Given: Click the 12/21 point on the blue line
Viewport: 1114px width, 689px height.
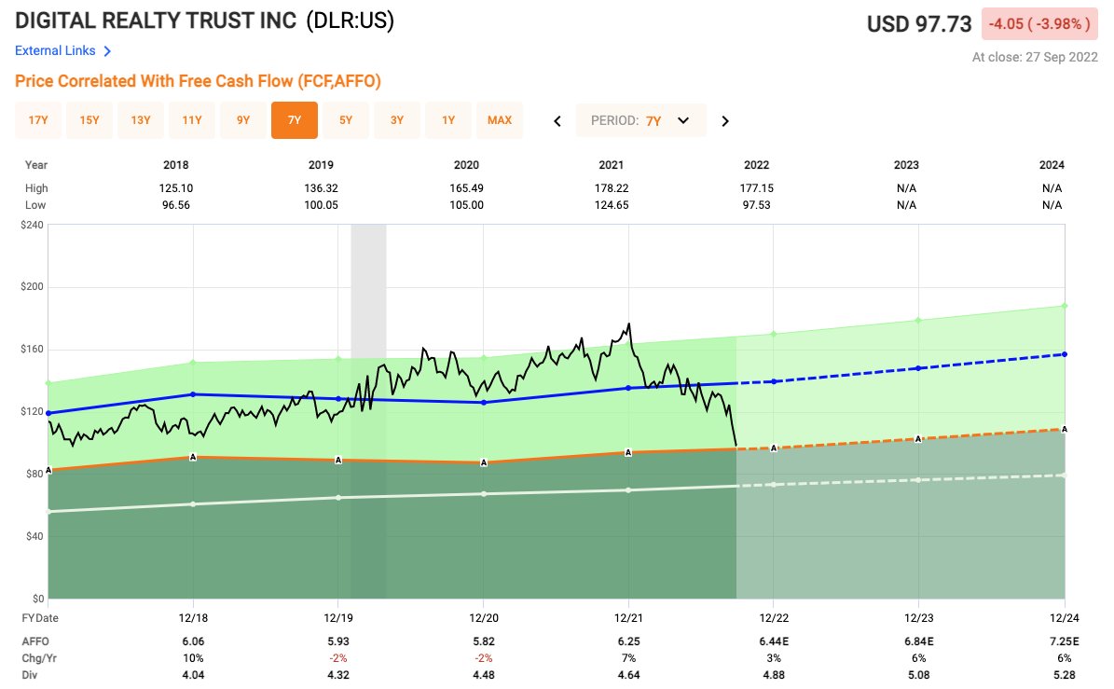Looking at the screenshot, I should coord(628,388).
